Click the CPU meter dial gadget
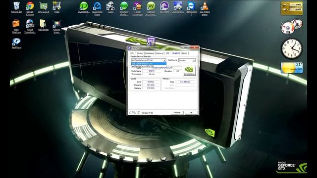317x178 pixels. (x=288, y=28)
